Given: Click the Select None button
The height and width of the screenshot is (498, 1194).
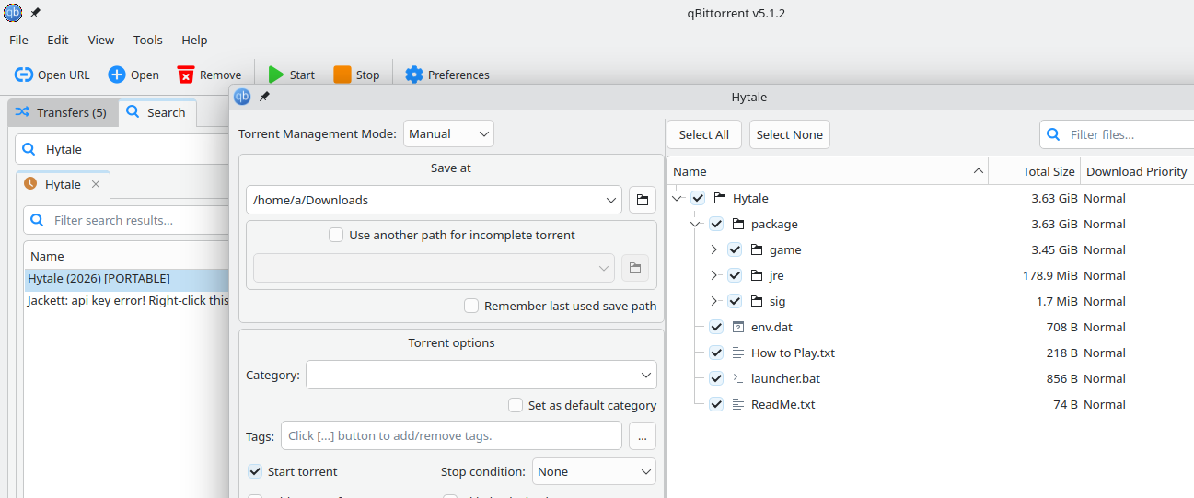Looking at the screenshot, I should (x=789, y=134).
